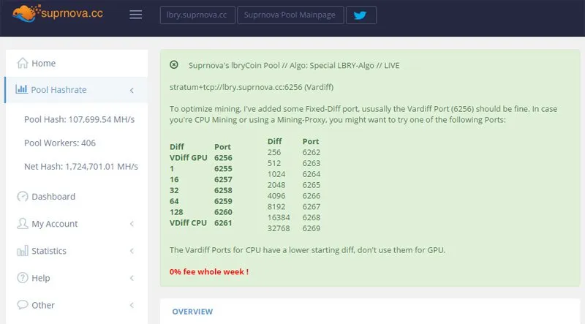Collapse the Pool Hashrate chevron

coord(132,90)
